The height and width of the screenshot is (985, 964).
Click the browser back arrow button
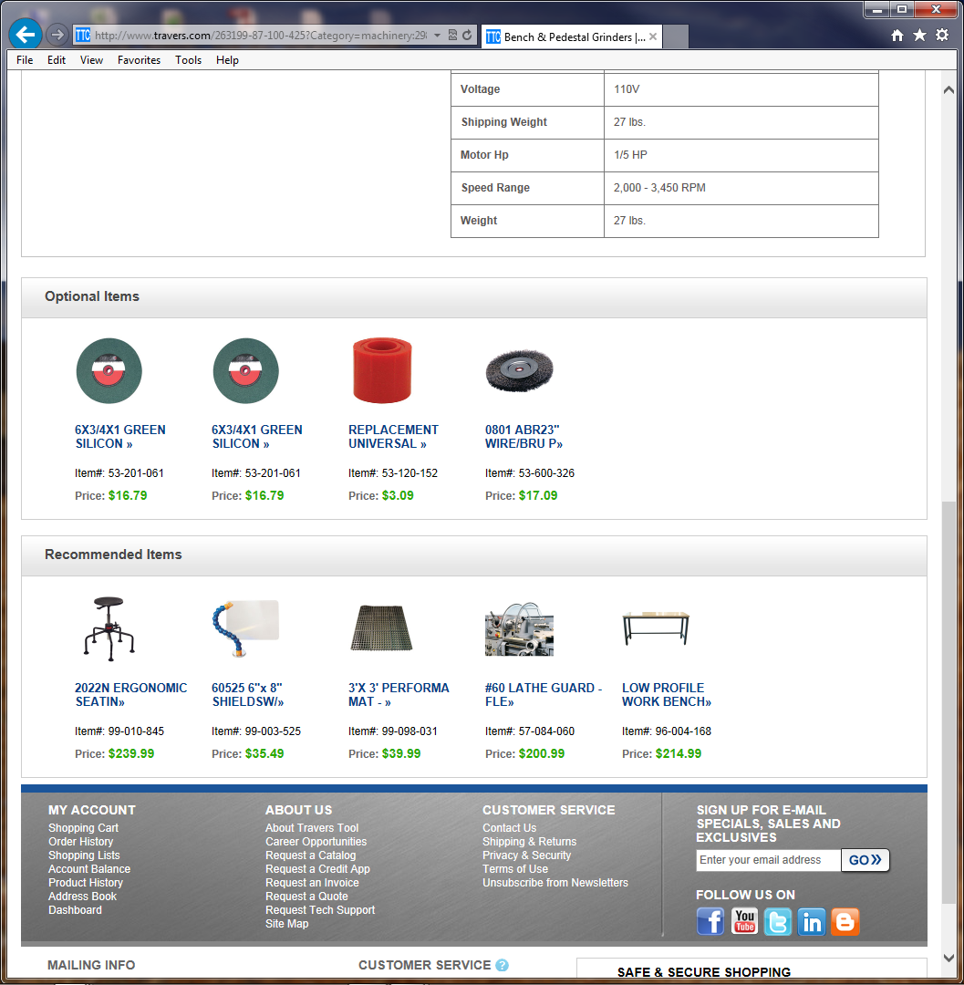[x=26, y=35]
